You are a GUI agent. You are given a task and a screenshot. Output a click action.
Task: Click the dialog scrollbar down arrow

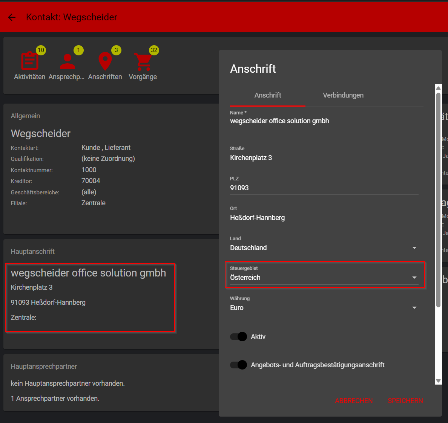438,381
